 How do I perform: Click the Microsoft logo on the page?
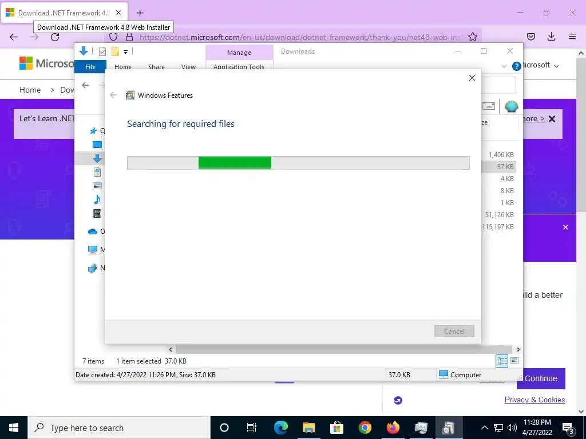(46, 63)
